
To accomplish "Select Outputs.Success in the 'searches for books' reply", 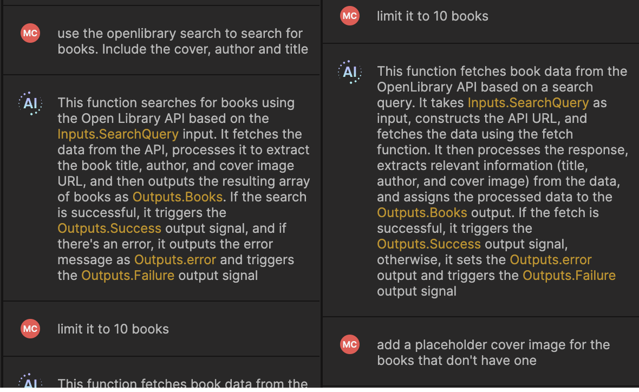I will coord(109,228).
